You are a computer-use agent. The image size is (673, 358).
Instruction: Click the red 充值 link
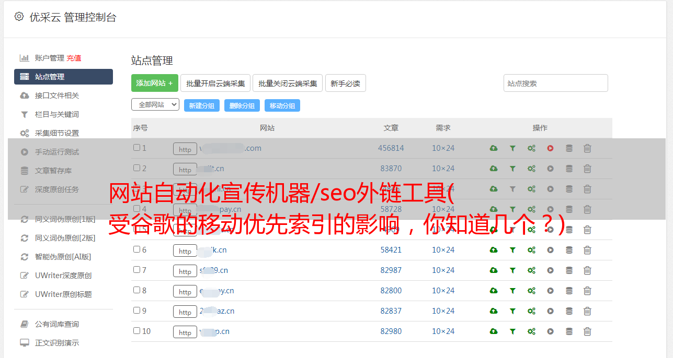[x=74, y=58]
